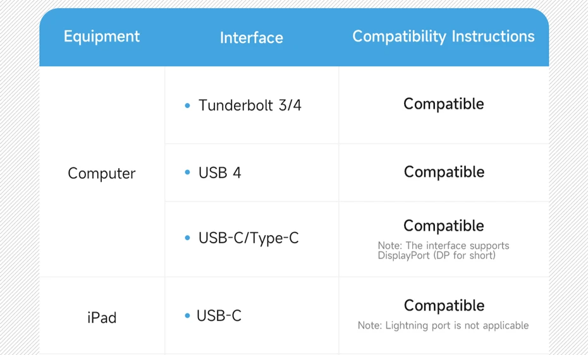Click the Interface column header

[x=251, y=38]
